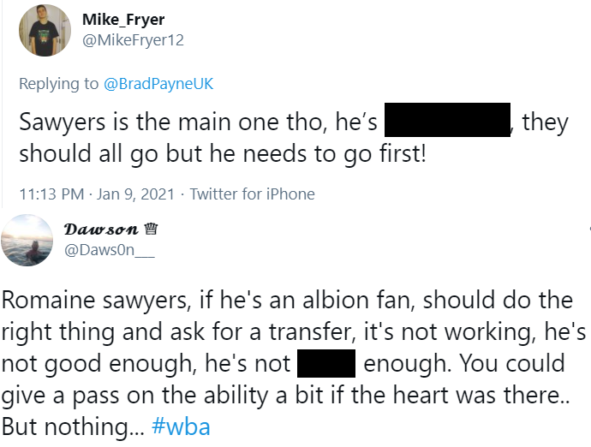Open the @MikeFryer12 handle
This screenshot has width=591, height=447.
tap(133, 40)
